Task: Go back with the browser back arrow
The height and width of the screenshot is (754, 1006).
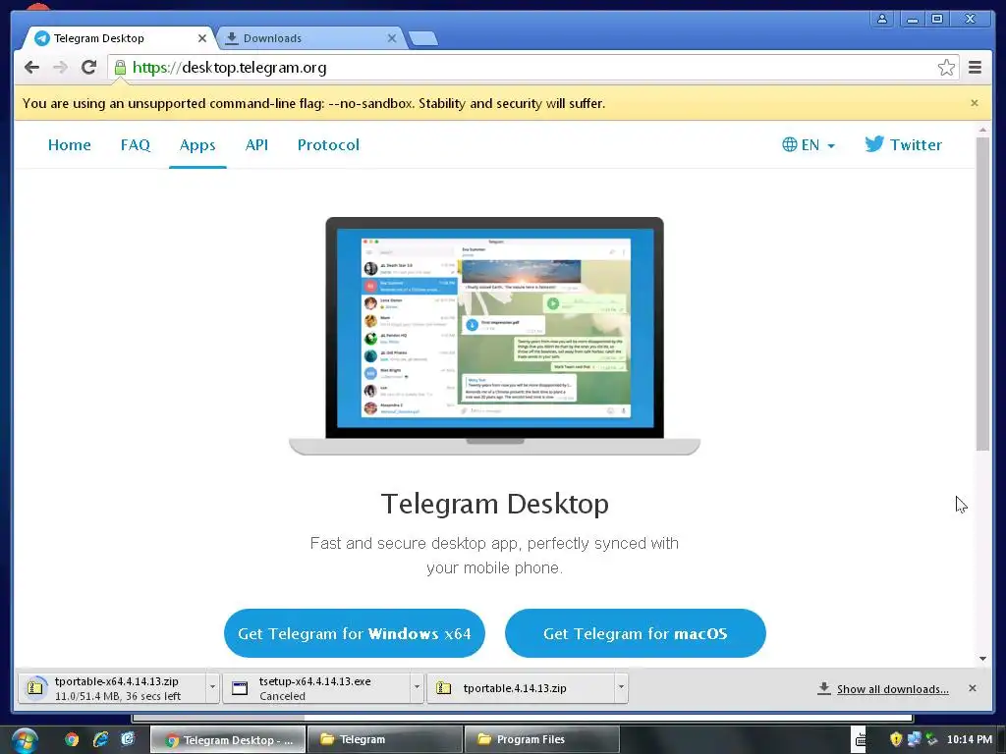Action: coord(31,68)
